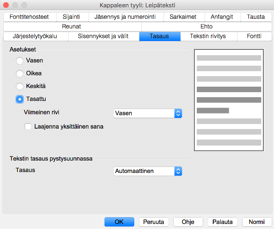Open the Anfangit tab
The width and height of the screenshot is (274, 229).
pyautogui.click(x=223, y=17)
